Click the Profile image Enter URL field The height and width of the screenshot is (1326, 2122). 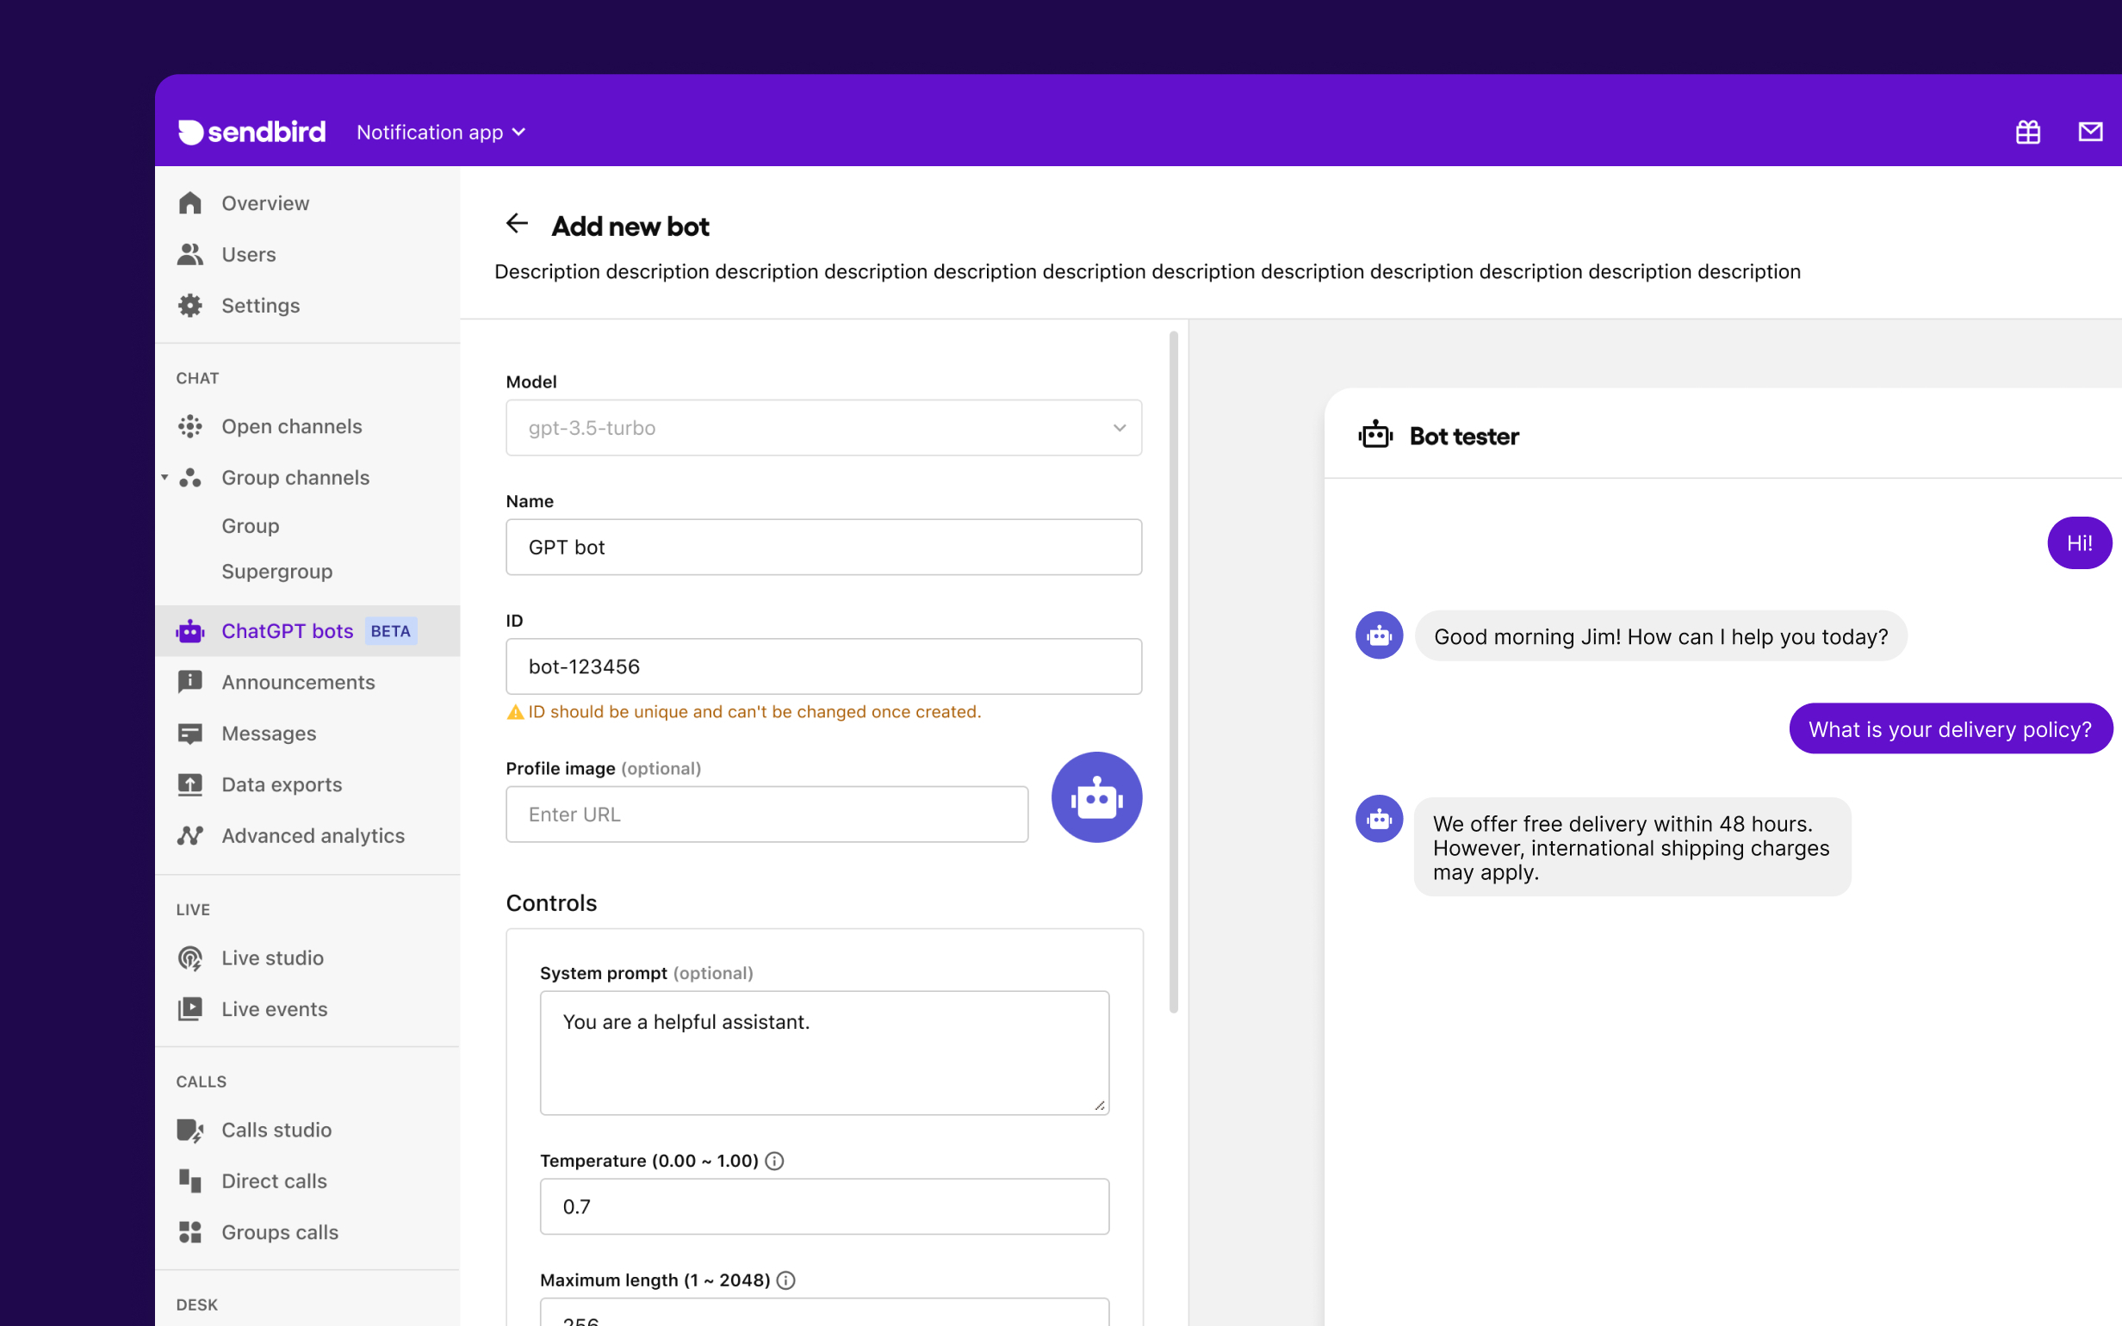pyautogui.click(x=766, y=814)
